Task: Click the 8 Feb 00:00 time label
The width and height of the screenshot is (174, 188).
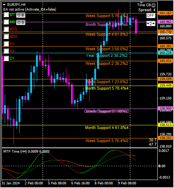Action: click(104, 183)
